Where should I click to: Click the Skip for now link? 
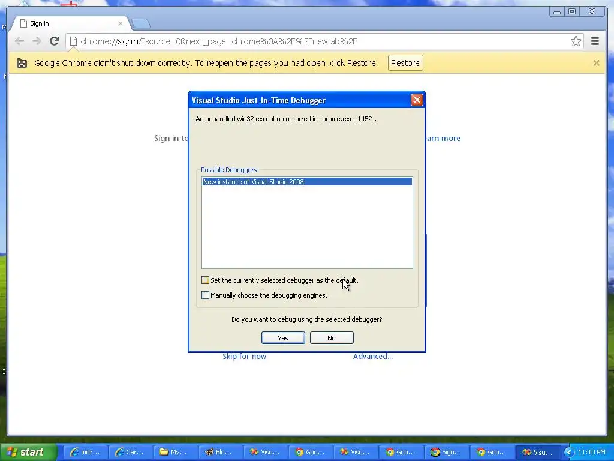[245, 356]
